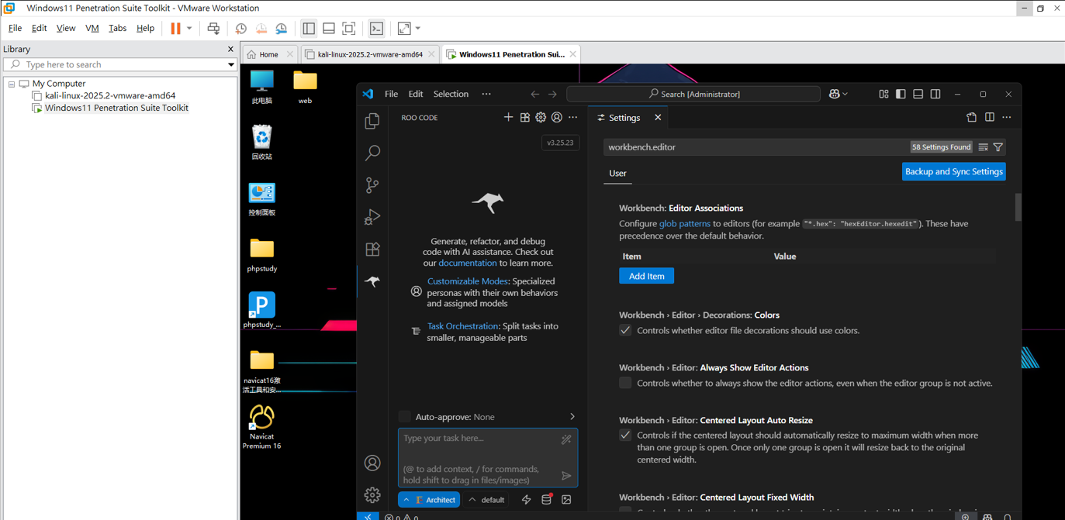Open VMware Tabs menu
Viewport: 1065px width, 520px height.
click(x=117, y=28)
